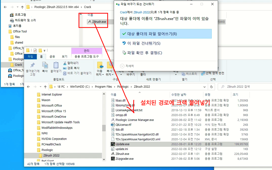Open the quick access toolbar customize dropdown
The image size is (272, 170).
point(45,50)
